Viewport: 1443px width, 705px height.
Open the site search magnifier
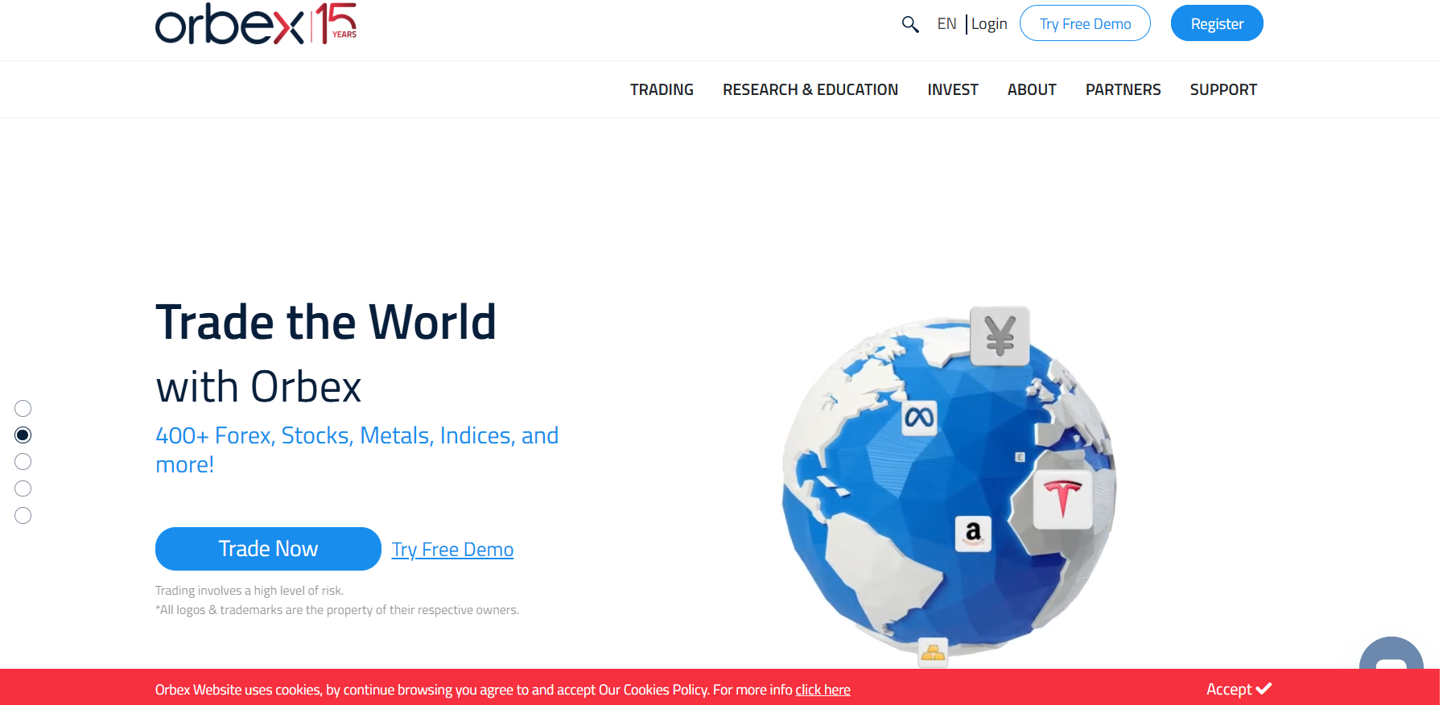click(910, 24)
